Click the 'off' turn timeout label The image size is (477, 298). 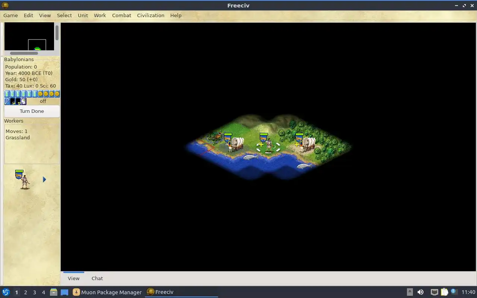click(x=43, y=101)
